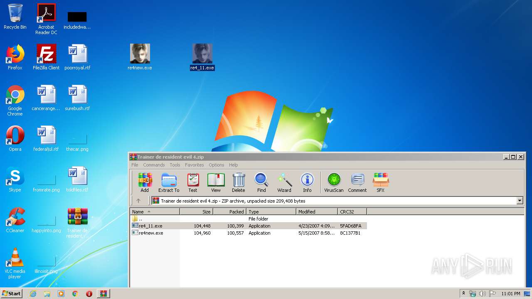Select the Google Chrome desktop shortcut
This screenshot has height=299, width=532.
(x=15, y=100)
